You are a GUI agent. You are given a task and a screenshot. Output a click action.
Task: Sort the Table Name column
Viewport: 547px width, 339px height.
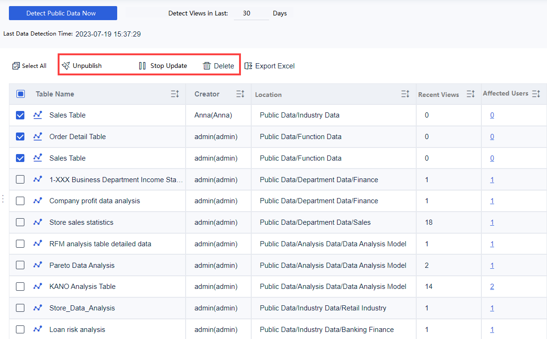(174, 94)
